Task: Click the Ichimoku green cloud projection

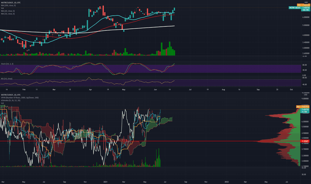Action: 167,120
